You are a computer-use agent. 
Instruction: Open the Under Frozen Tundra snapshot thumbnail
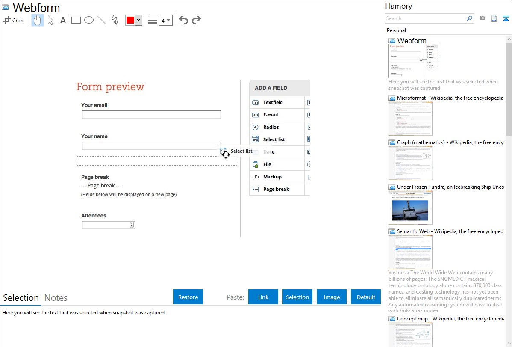410,208
